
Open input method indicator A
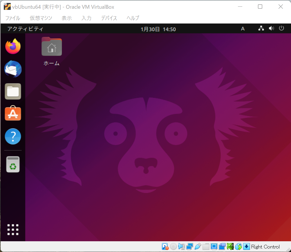pyautogui.click(x=243, y=29)
